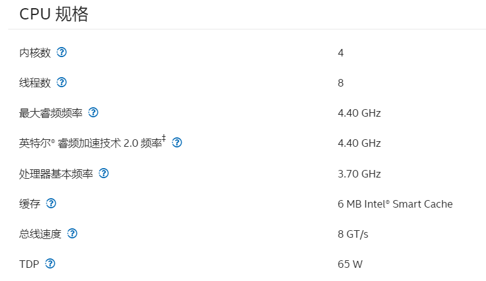Viewport: 486px width, 281px height.
Task: Click the help icon next to TDP
Action: coord(50,263)
